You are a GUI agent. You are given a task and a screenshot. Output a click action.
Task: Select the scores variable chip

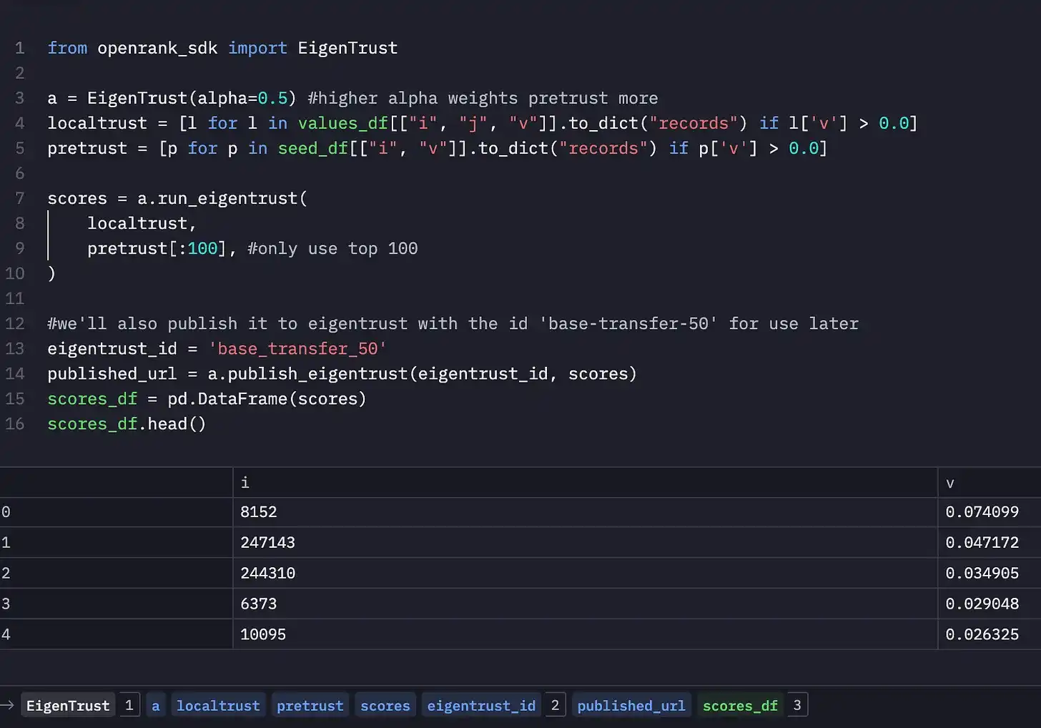(385, 705)
